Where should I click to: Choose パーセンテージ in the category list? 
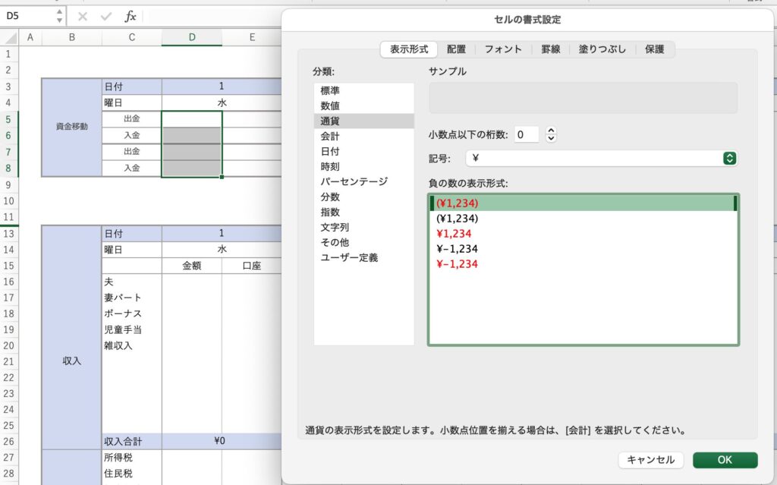click(x=354, y=181)
